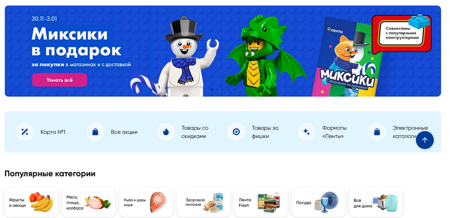Open the sparkle icon for Форматы «Ленты»
Screen dimensions: 451x218
[307, 132]
